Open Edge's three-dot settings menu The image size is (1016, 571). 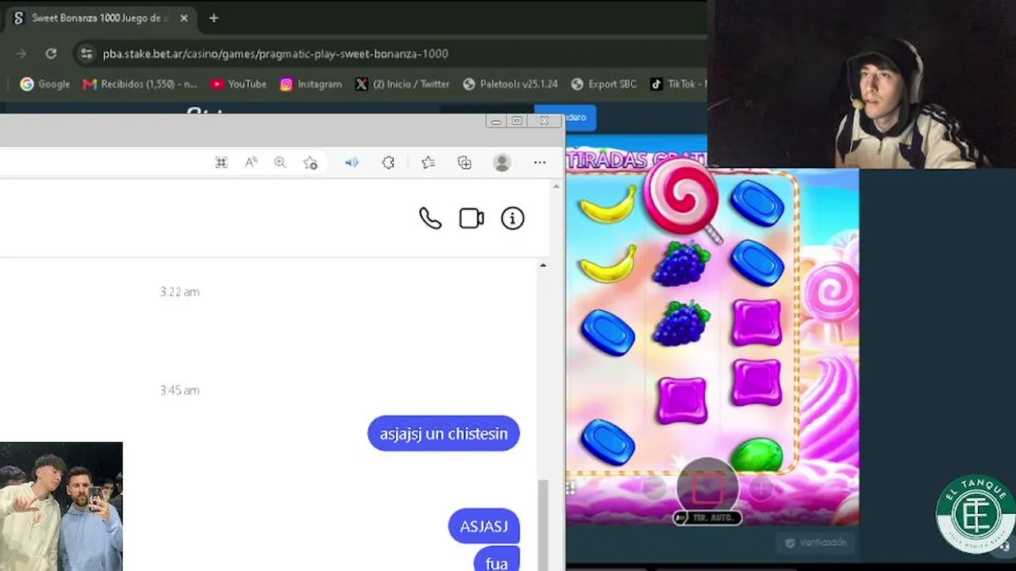pos(540,163)
